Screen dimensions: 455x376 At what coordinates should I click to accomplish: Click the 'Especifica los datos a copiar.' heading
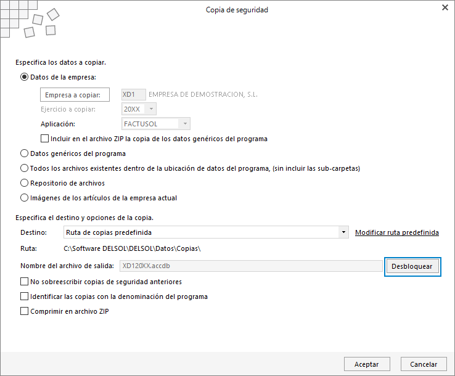[60, 62]
